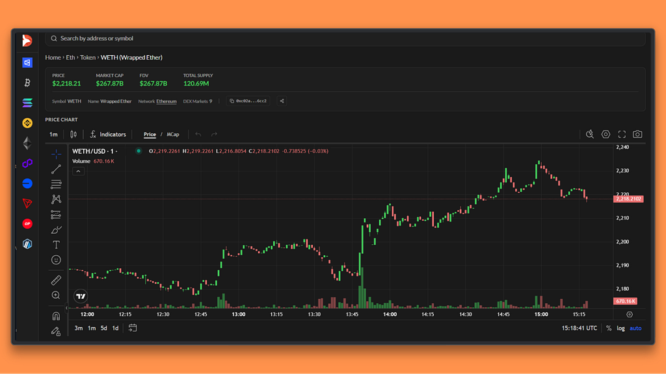
Task: Open the 1m interval dropdown
Action: pyautogui.click(x=53, y=134)
